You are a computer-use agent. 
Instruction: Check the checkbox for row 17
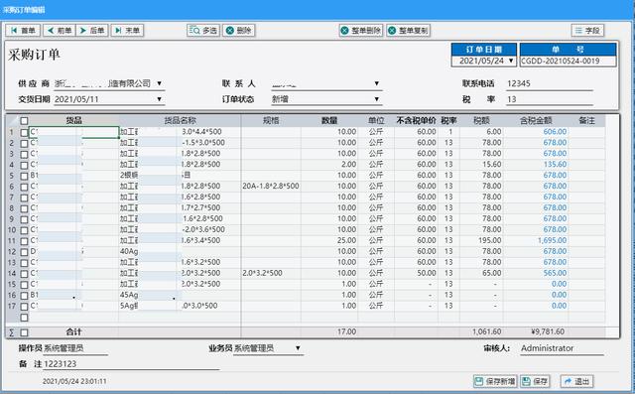point(24,307)
